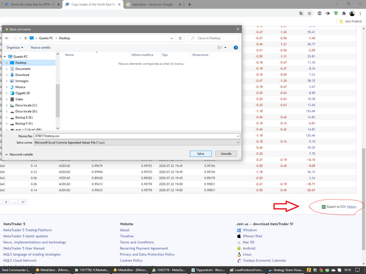Screen dimensions: 366x274
Task: Go to page 8 of the history
Action: coord(6,202)
